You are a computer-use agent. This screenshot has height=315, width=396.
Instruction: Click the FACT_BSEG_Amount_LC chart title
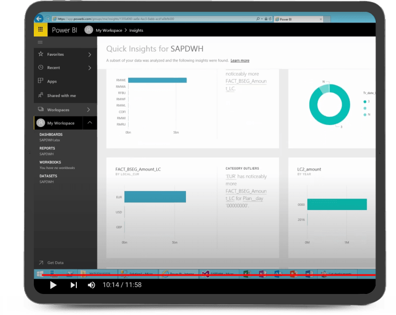pyautogui.click(x=138, y=170)
